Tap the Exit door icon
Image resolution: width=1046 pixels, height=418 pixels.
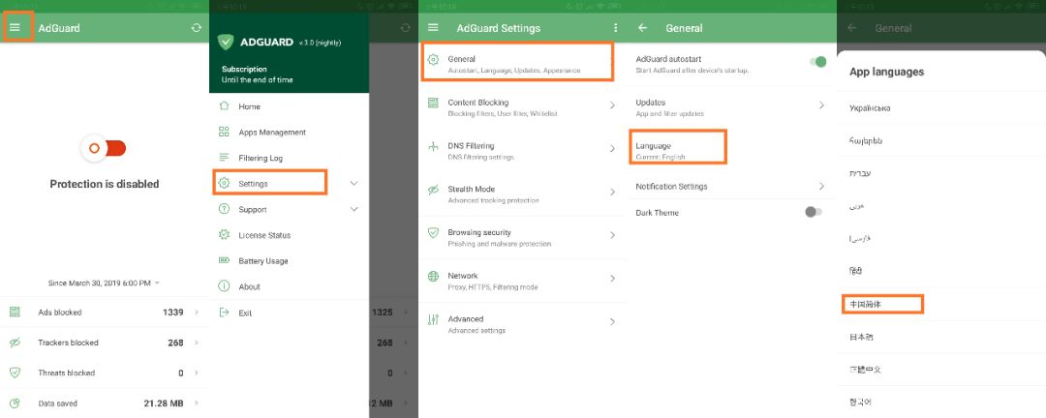tap(224, 313)
